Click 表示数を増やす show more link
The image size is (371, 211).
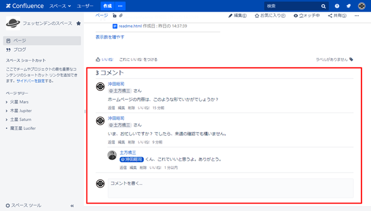click(x=110, y=37)
